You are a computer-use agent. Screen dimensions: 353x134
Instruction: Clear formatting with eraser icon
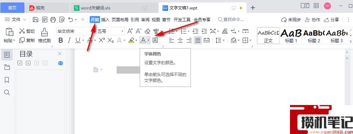coord(147,31)
